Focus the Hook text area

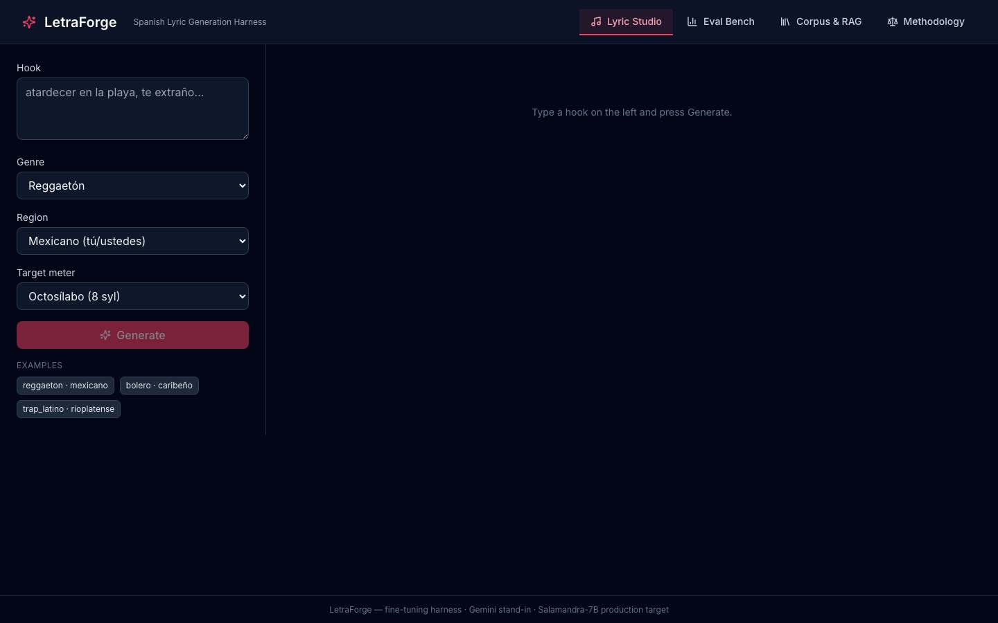pyautogui.click(x=132, y=109)
